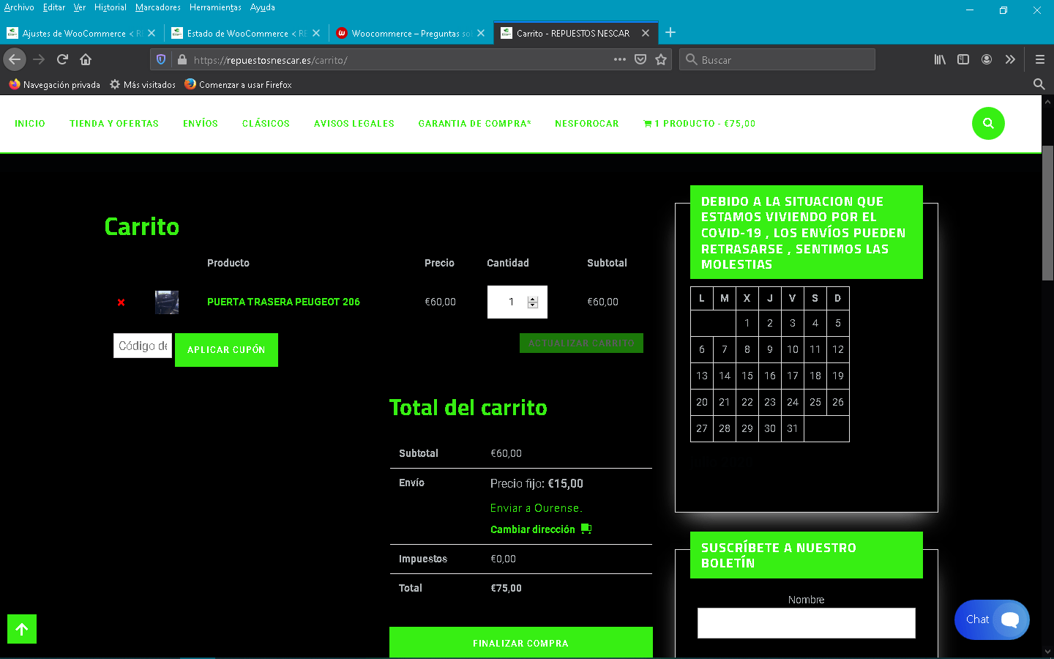Open the Library icon in toolbar
This screenshot has height=659, width=1054.
coord(940,59)
